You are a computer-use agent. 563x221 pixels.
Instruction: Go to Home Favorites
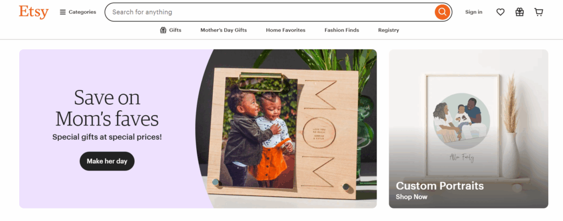click(285, 30)
